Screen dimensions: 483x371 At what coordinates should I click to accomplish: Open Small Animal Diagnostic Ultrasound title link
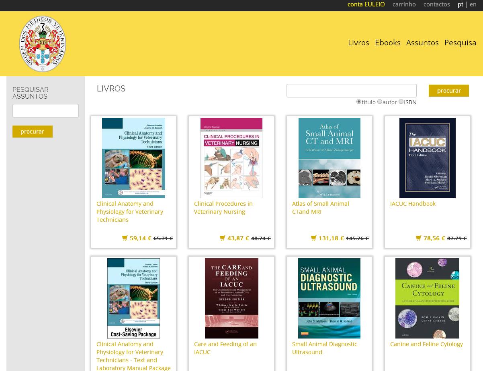click(x=325, y=348)
